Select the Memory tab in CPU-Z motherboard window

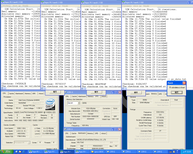pyautogui.click(x=90, y=133)
